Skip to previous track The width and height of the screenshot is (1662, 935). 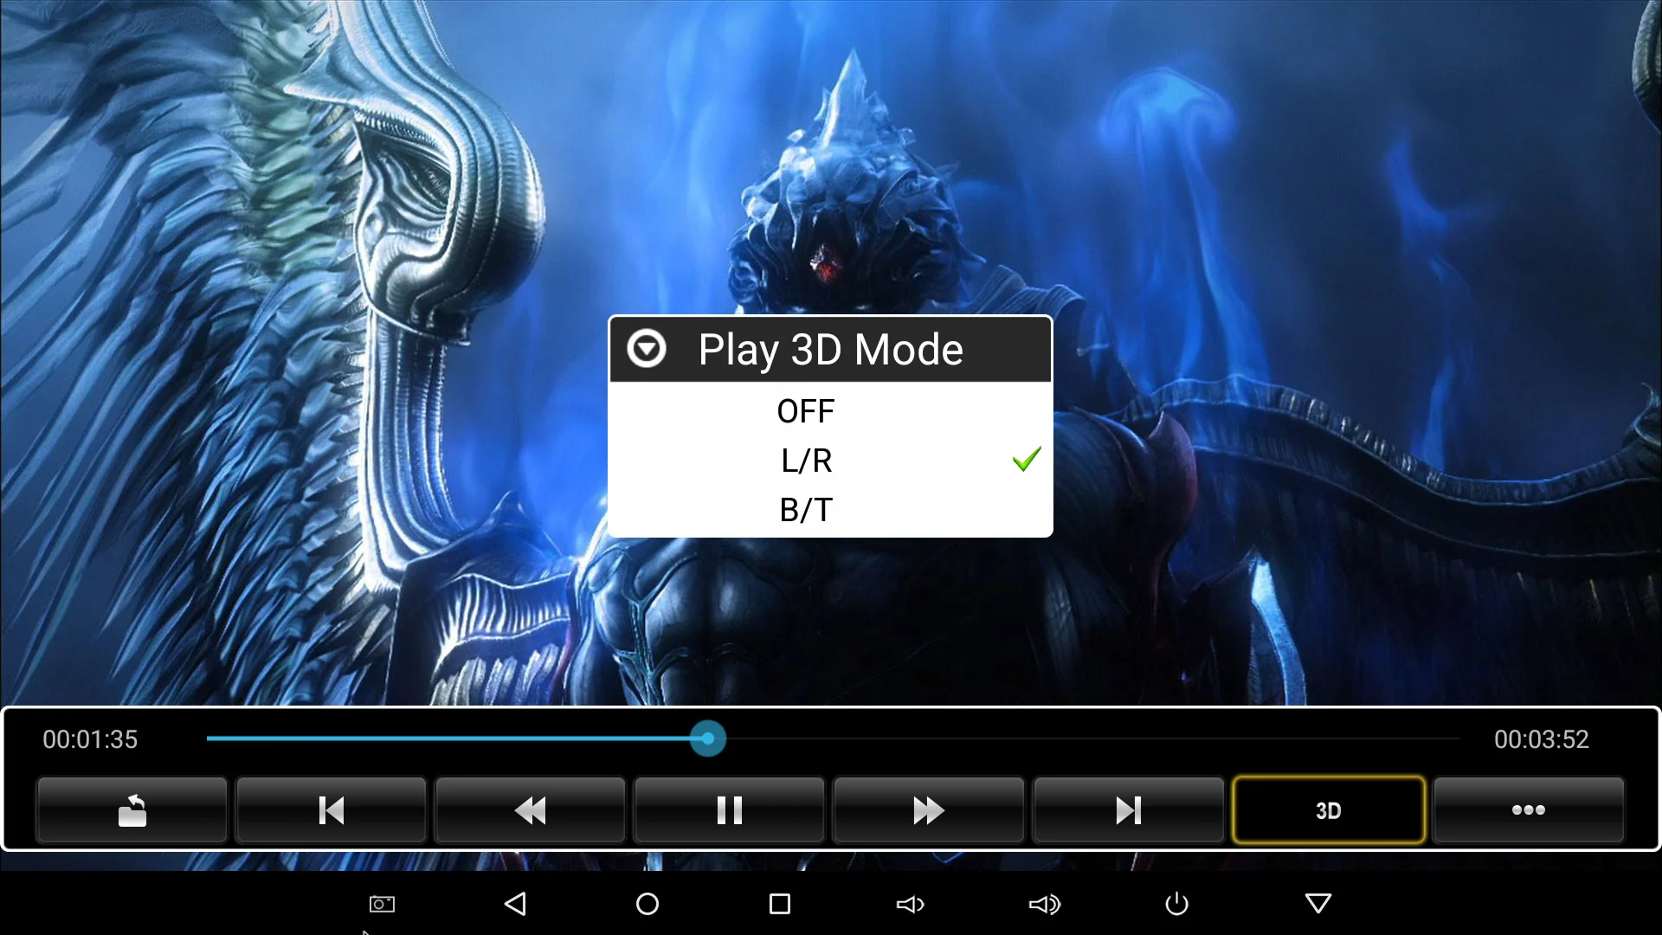[331, 810]
